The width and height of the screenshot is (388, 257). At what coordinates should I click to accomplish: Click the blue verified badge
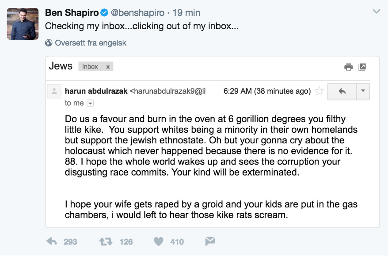pos(104,13)
